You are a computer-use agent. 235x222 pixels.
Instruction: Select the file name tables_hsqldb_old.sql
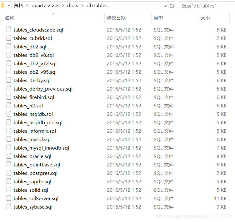(38, 123)
